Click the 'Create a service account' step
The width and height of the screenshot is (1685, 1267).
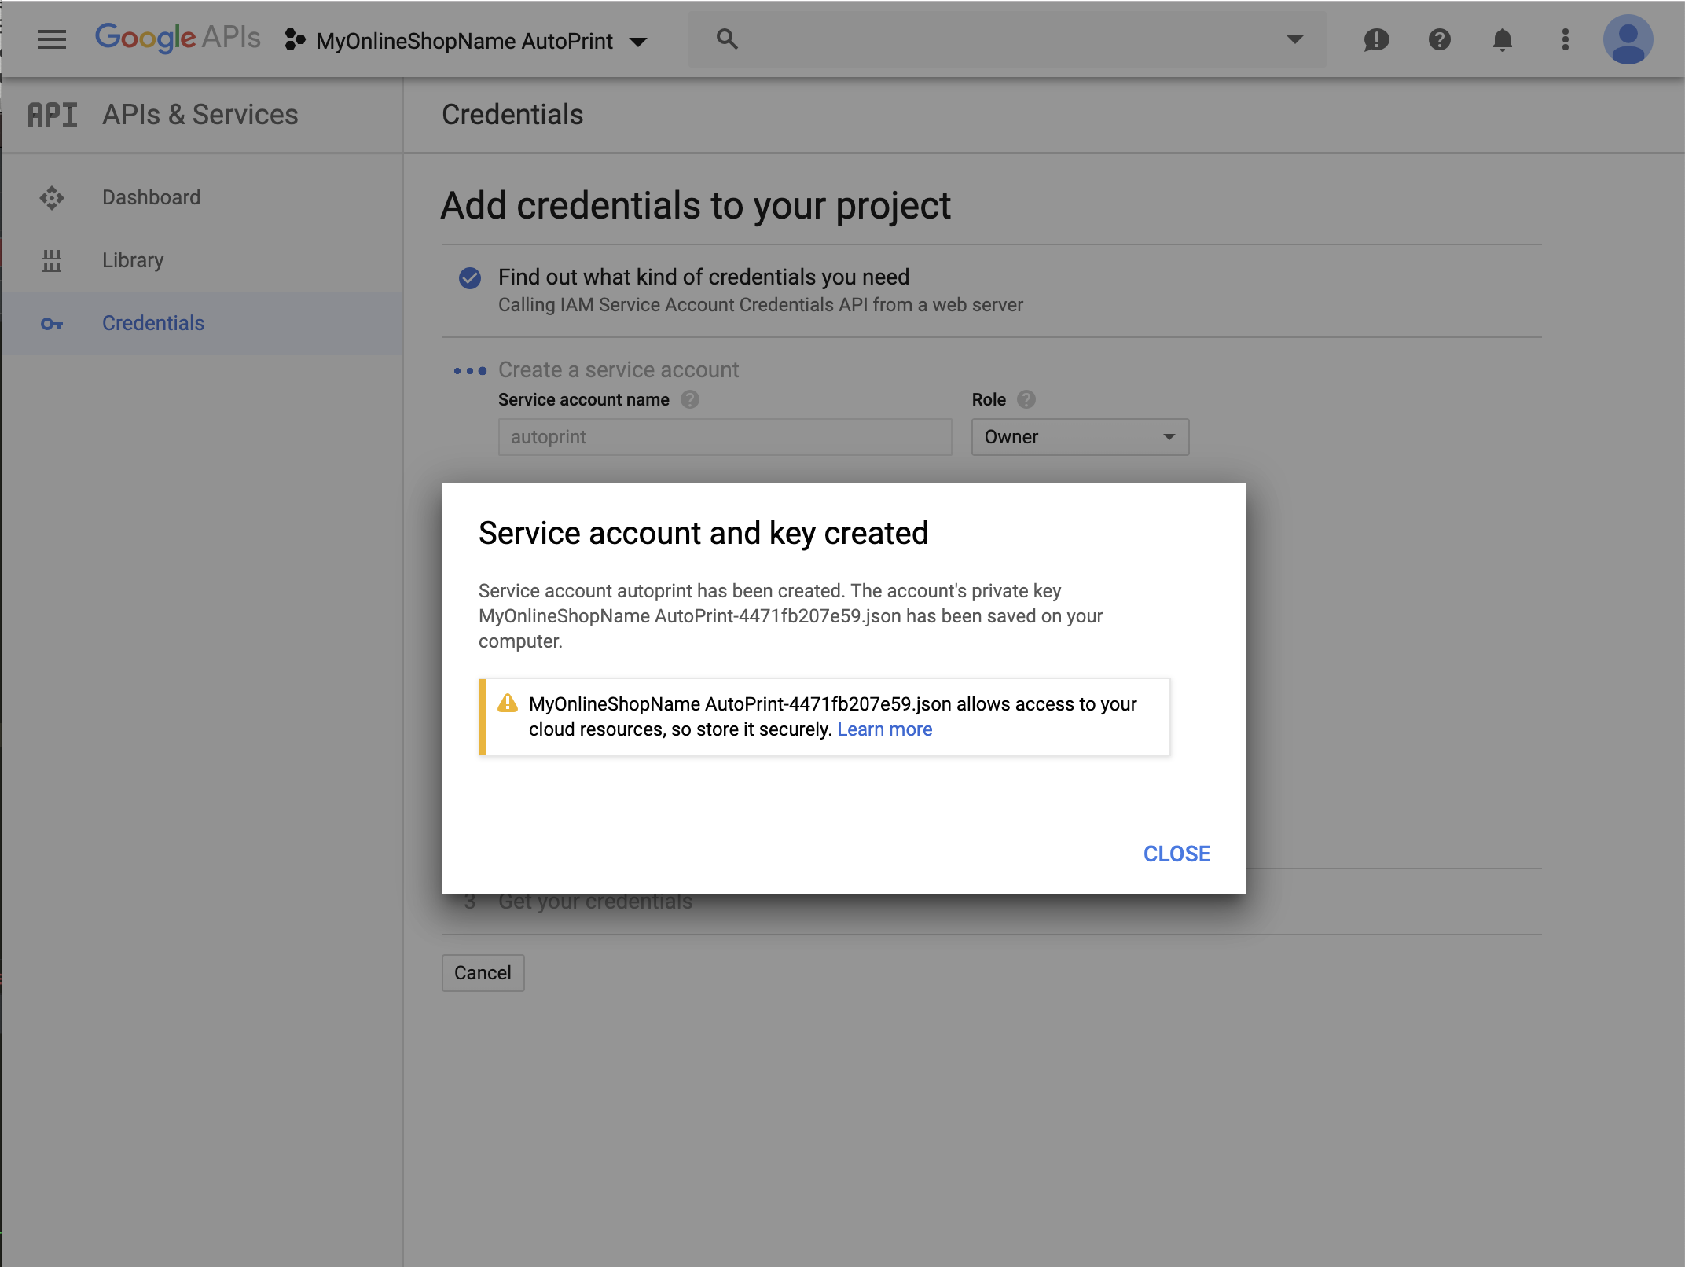pyautogui.click(x=619, y=369)
